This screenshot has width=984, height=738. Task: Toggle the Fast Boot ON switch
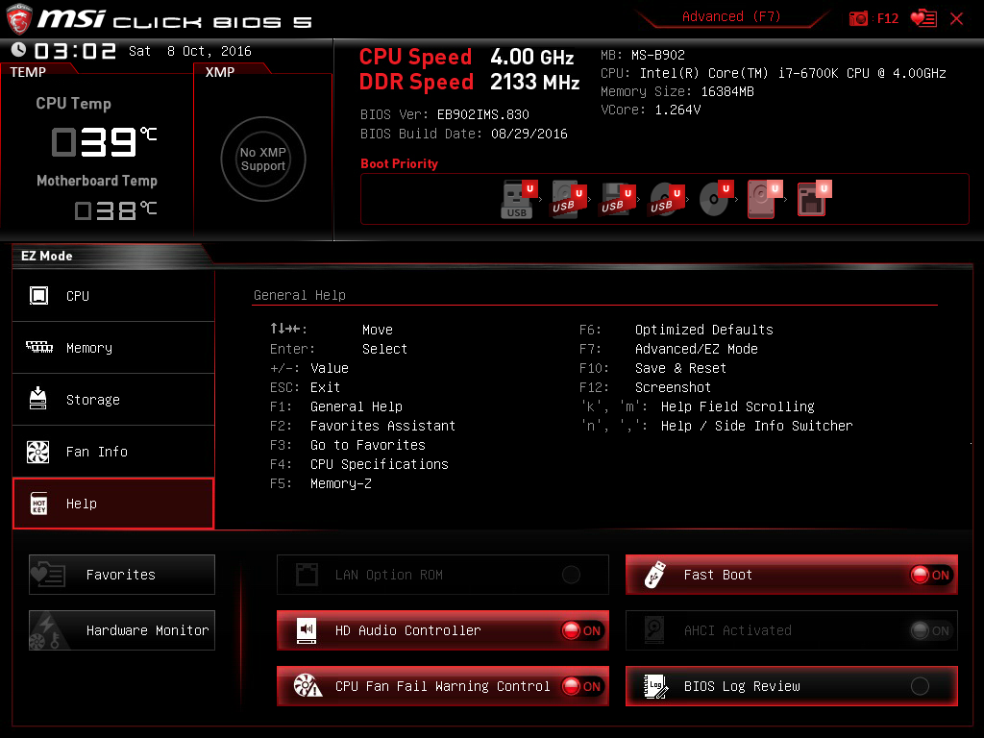pos(931,575)
